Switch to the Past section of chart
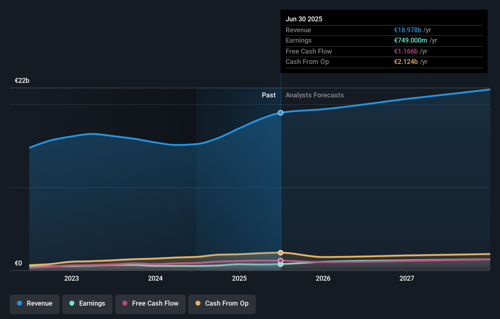 click(x=269, y=95)
